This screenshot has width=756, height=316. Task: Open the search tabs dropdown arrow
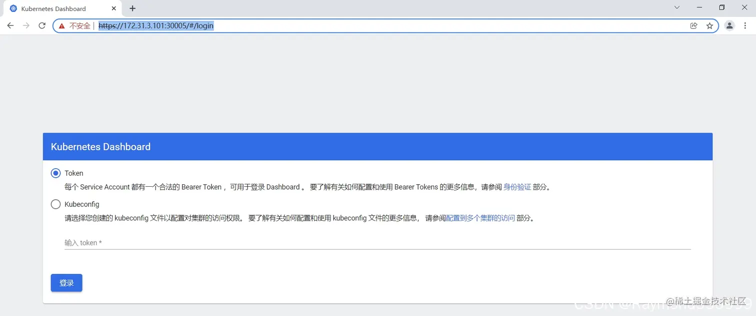[x=676, y=7]
